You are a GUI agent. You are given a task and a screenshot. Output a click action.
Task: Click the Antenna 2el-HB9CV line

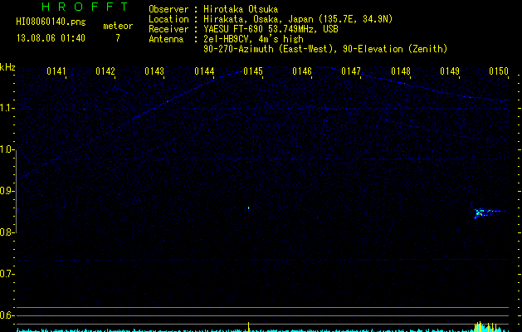point(226,39)
